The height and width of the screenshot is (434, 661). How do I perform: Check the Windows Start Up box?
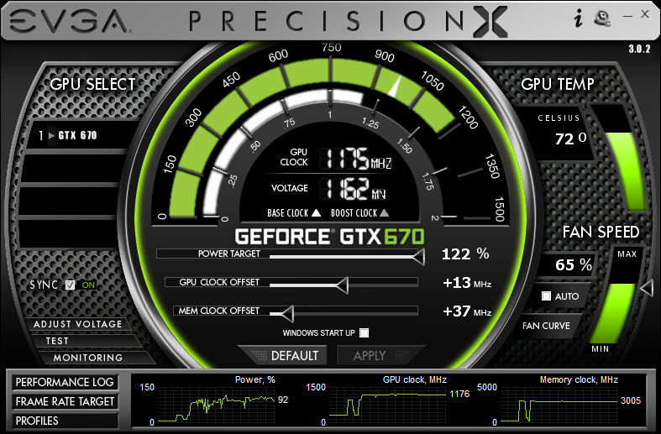pyautogui.click(x=365, y=333)
